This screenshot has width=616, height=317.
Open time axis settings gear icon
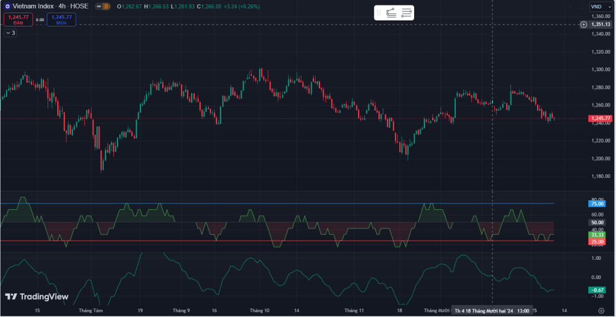(600, 310)
